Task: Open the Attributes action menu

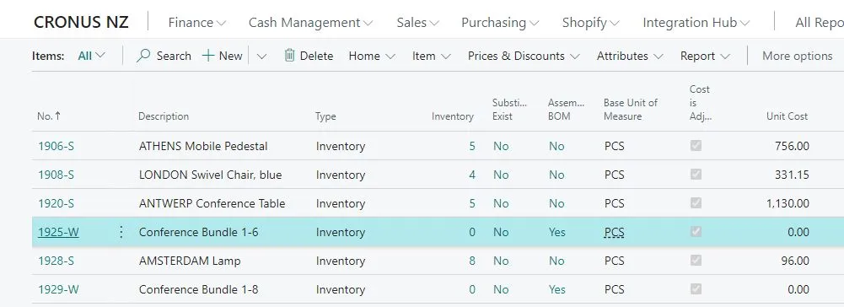Action: (630, 56)
